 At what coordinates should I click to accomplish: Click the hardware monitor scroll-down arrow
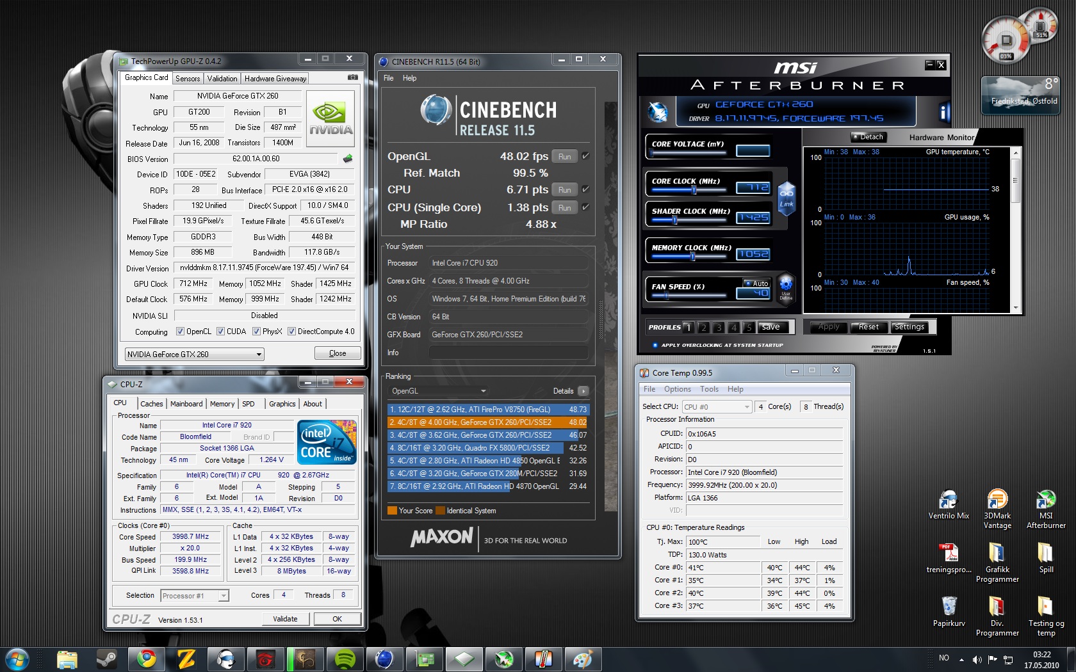[x=1015, y=308]
